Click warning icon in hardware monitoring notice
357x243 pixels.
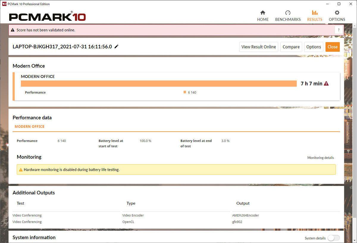21,170
